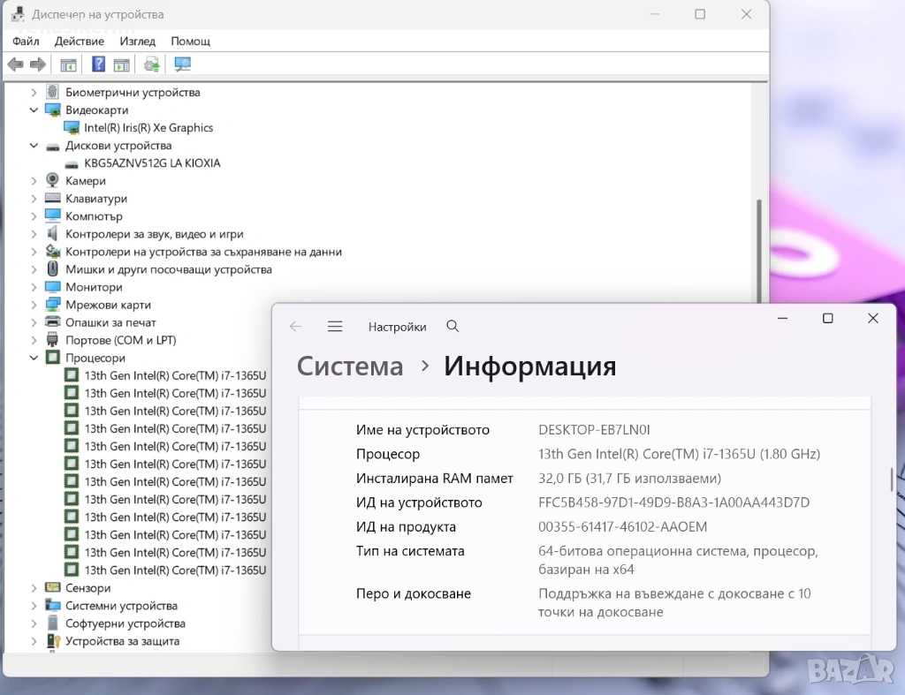This screenshot has width=905, height=695.
Task: Select the Intel(R) Iris(R) Xe Graphics device
Action: (x=148, y=128)
